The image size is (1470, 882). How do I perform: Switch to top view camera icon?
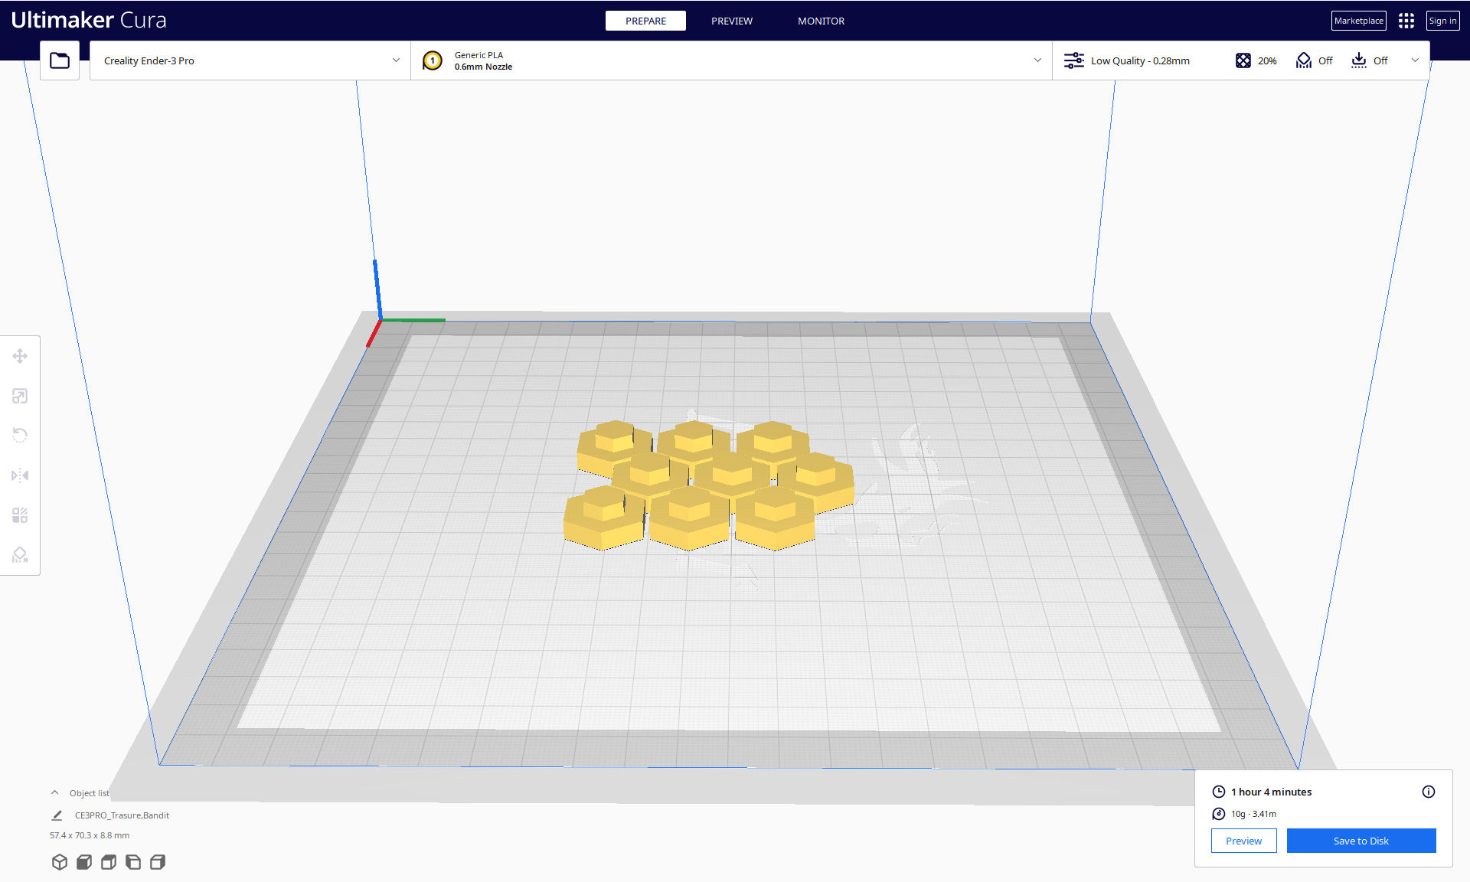click(x=109, y=862)
